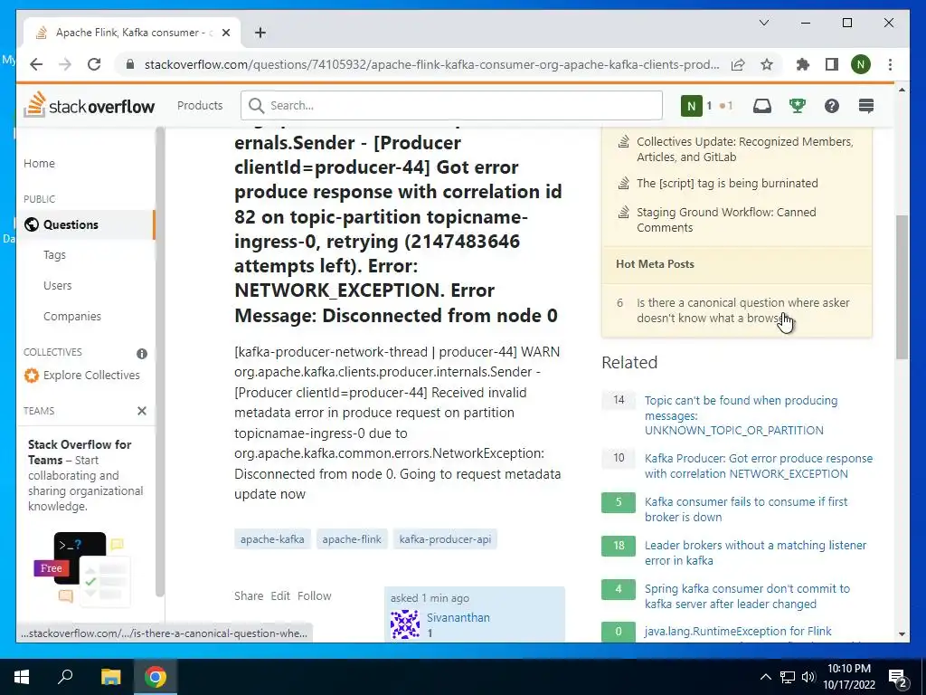This screenshot has height=695, width=926.
Task: Open the achievements trophy icon
Action: coord(798,106)
